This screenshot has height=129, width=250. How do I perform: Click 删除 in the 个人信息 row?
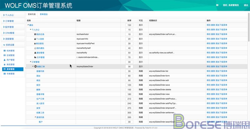pos(213,39)
